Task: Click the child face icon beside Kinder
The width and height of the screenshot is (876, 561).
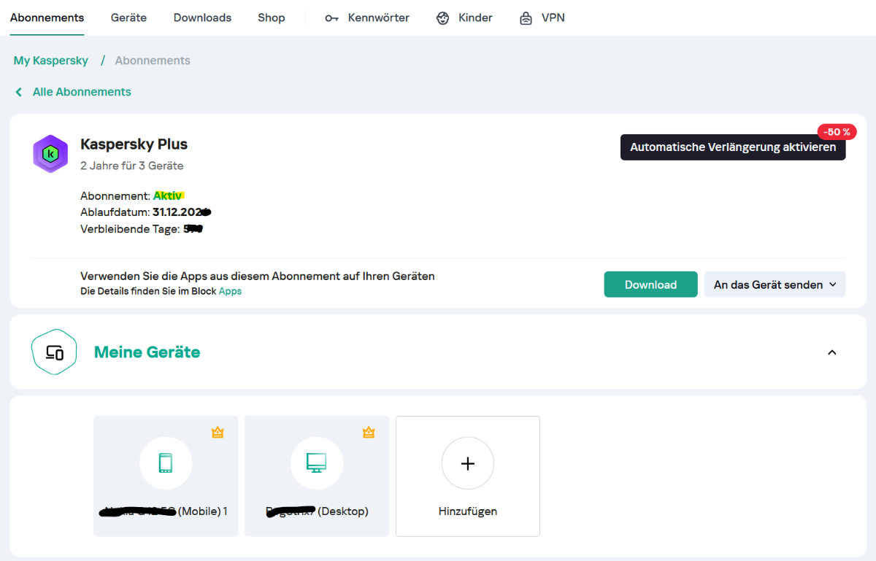Action: [x=442, y=18]
